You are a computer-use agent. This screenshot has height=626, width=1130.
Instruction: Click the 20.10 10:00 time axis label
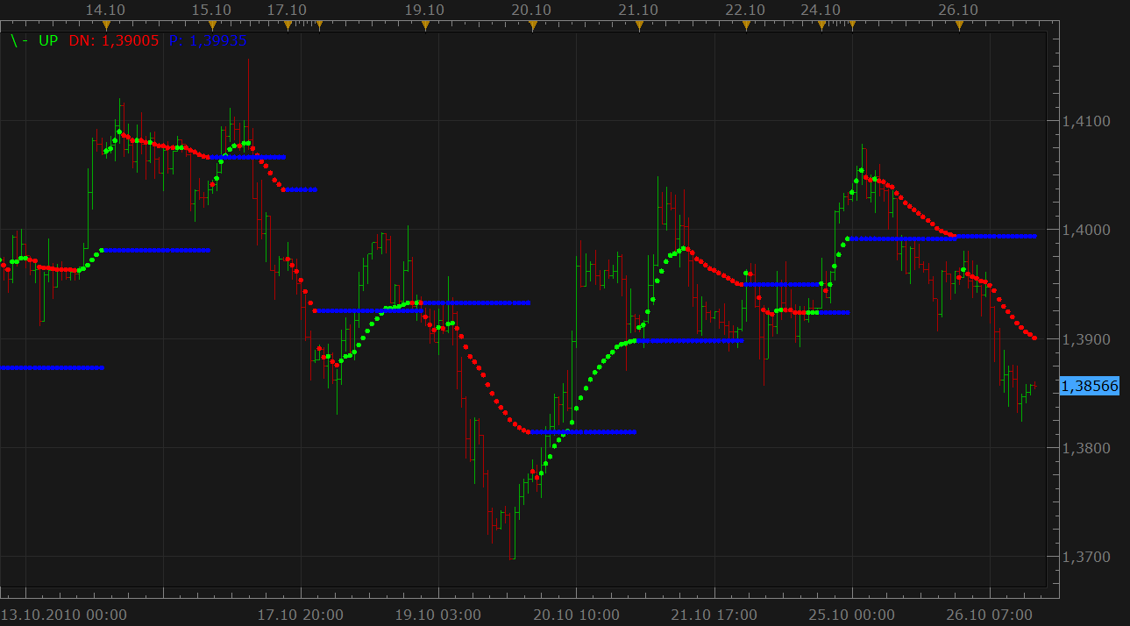[x=576, y=615]
